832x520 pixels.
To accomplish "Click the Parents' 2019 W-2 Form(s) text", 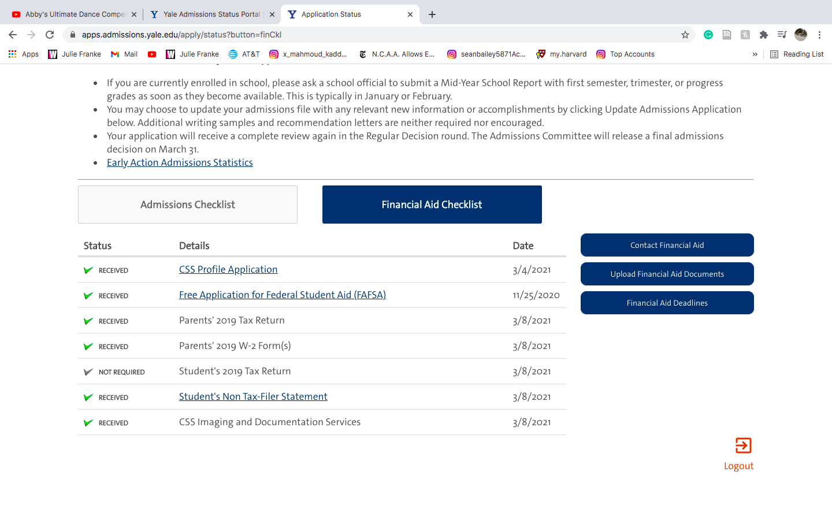I will pos(235,346).
